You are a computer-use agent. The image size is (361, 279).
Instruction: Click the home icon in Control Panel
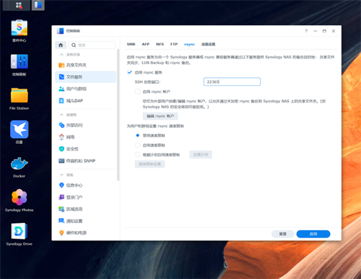(x=61, y=45)
